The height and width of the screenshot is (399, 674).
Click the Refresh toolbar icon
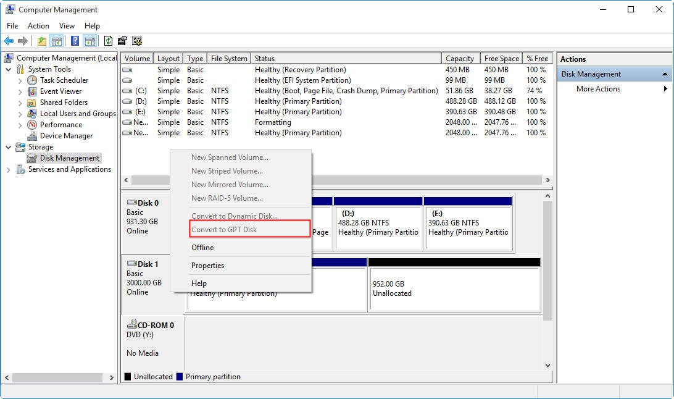109,41
